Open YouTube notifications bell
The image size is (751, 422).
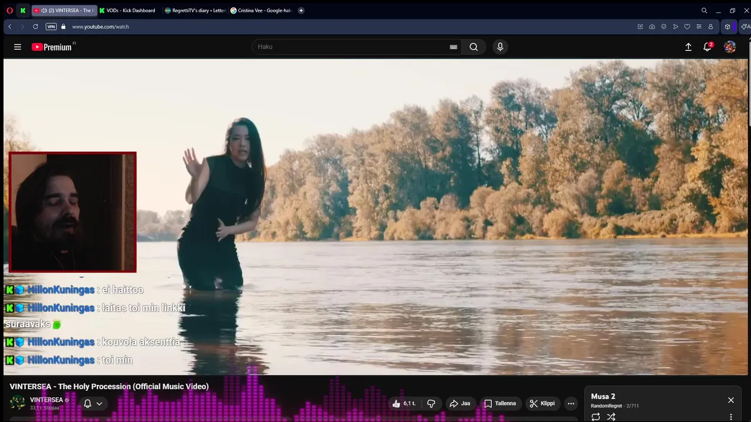(x=708, y=47)
